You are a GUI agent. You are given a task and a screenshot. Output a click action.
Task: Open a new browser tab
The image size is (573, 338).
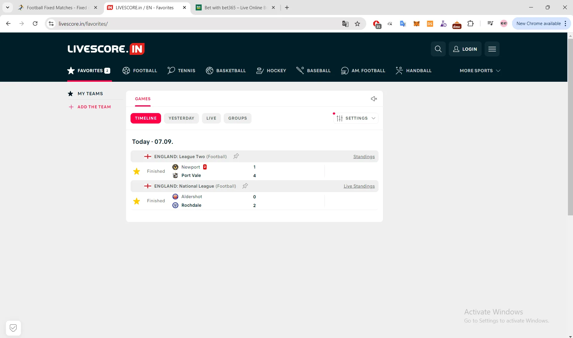(x=287, y=8)
